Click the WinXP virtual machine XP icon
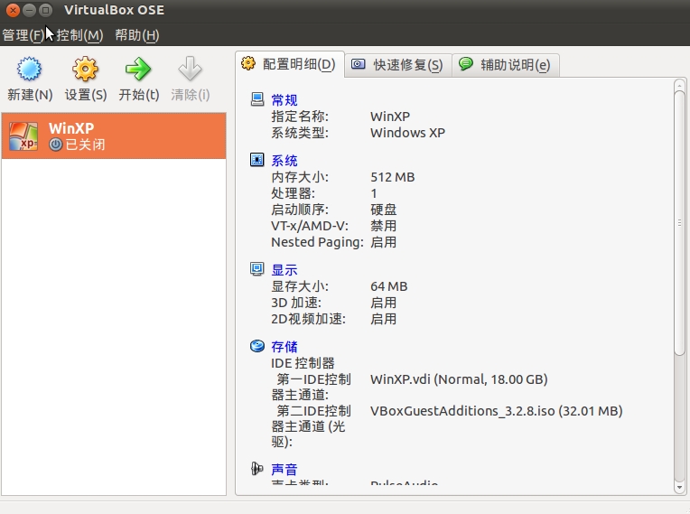Viewport: 690px width, 514px height. pos(23,136)
